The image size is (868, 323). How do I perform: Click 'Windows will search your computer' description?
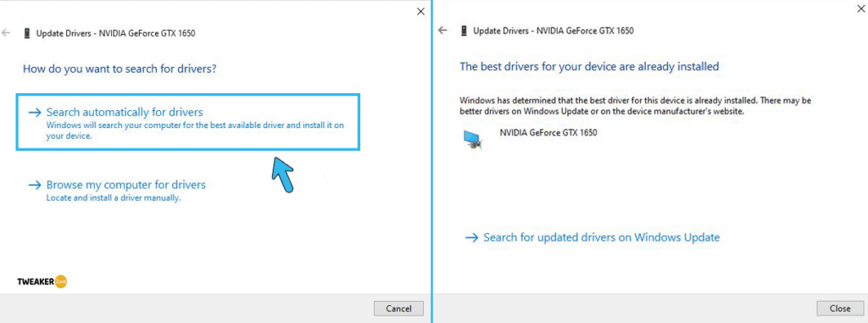(195, 131)
